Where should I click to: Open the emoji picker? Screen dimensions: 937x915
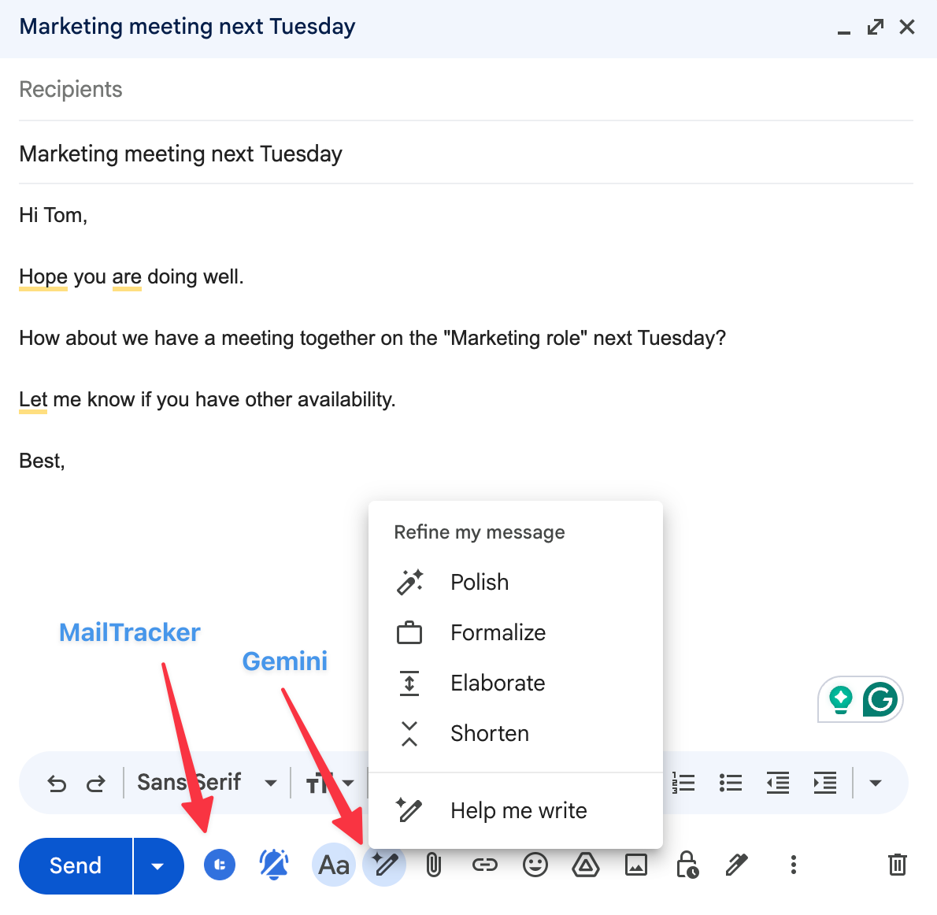535,865
